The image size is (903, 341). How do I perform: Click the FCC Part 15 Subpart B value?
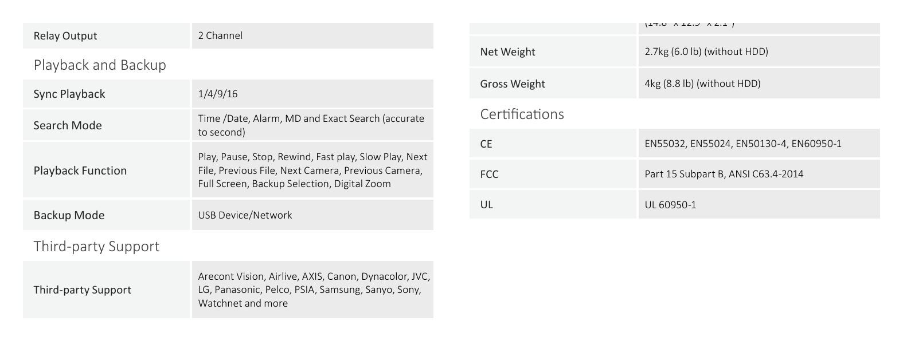[724, 174]
